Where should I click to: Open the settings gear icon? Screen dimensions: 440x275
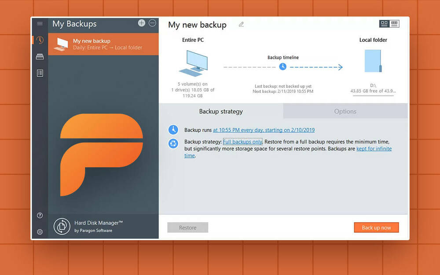coord(40,231)
